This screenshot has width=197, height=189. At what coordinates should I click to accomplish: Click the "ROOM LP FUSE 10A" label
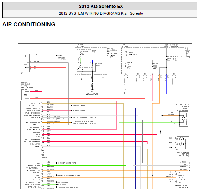pos(129,65)
